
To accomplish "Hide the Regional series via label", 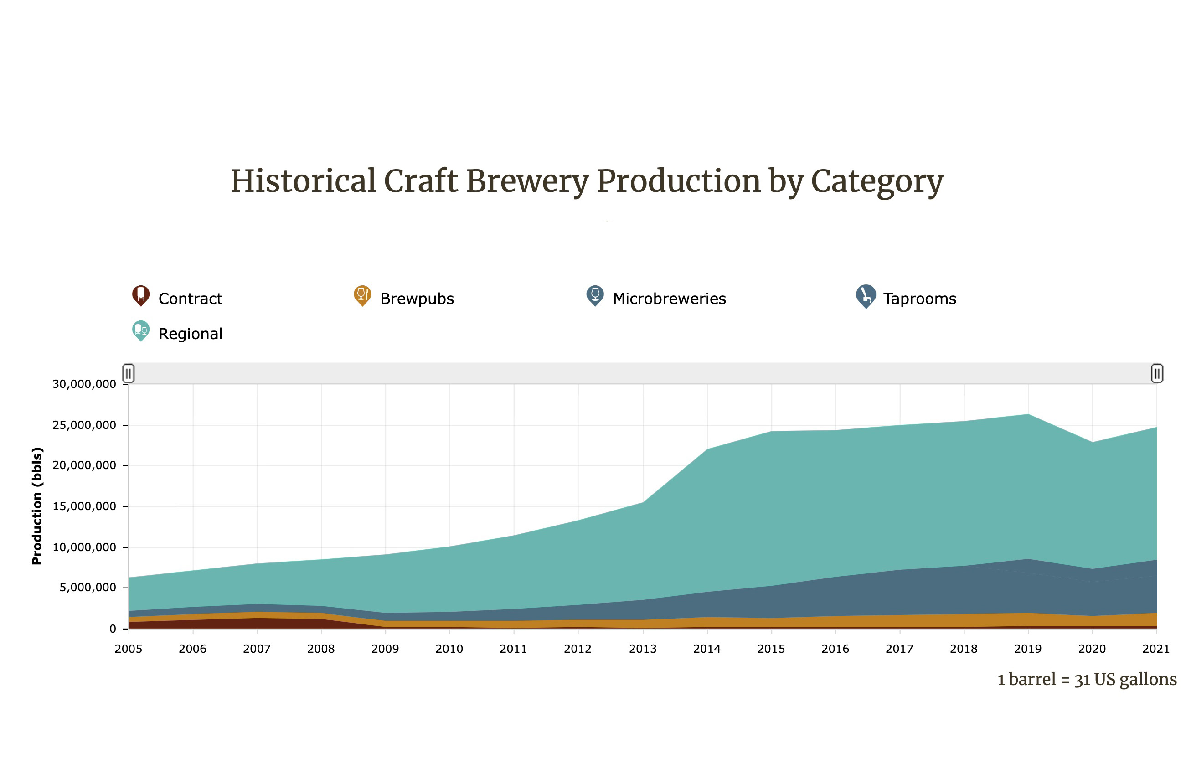I will click(190, 334).
